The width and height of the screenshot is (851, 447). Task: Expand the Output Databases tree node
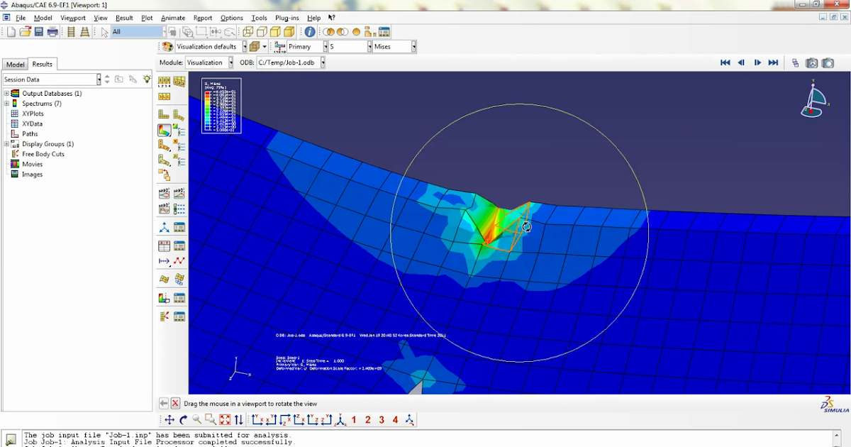click(x=6, y=94)
